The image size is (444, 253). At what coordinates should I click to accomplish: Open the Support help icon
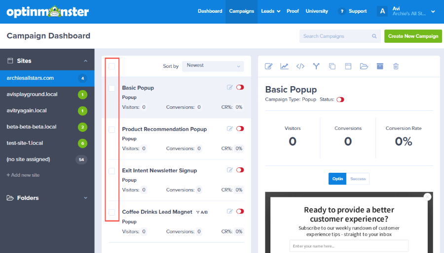pyautogui.click(x=342, y=11)
